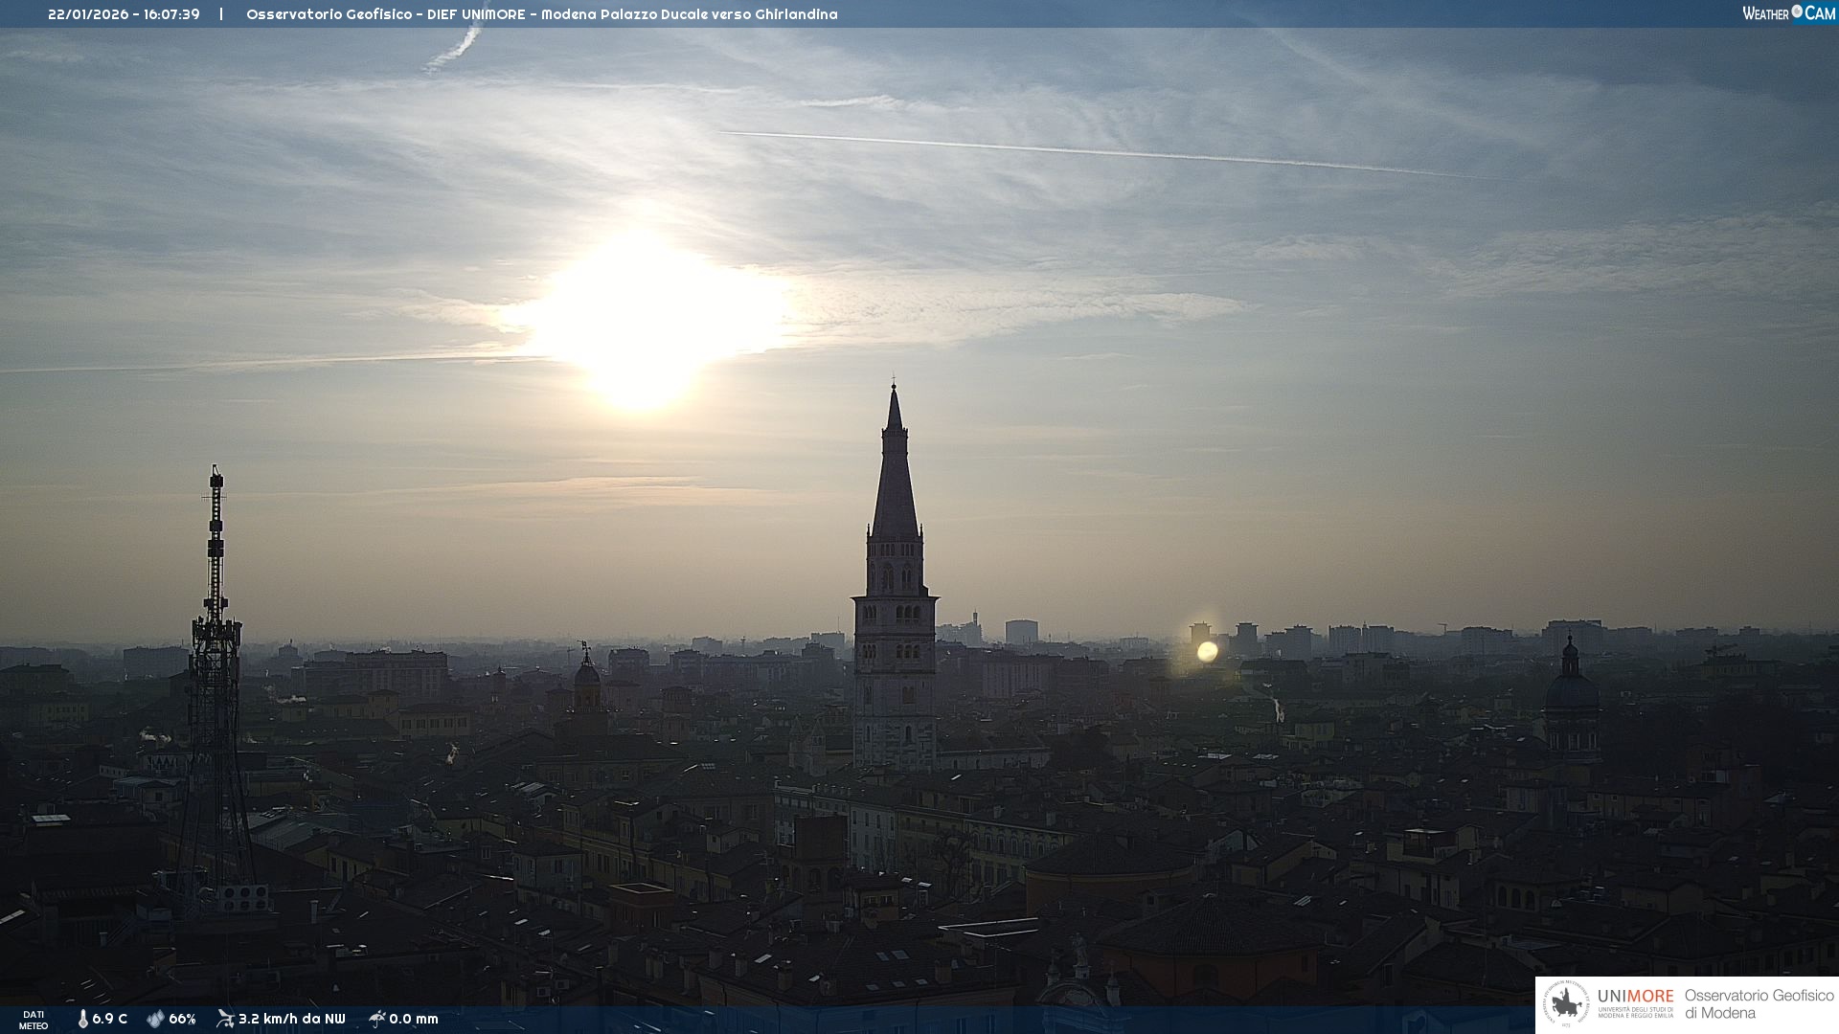Screen dimensions: 1839x1034
Task: Click the wind anemometer icon
Action: coord(225,1019)
